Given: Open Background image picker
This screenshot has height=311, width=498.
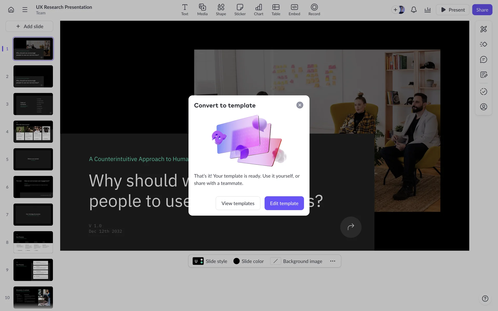Looking at the screenshot, I should tap(296, 261).
